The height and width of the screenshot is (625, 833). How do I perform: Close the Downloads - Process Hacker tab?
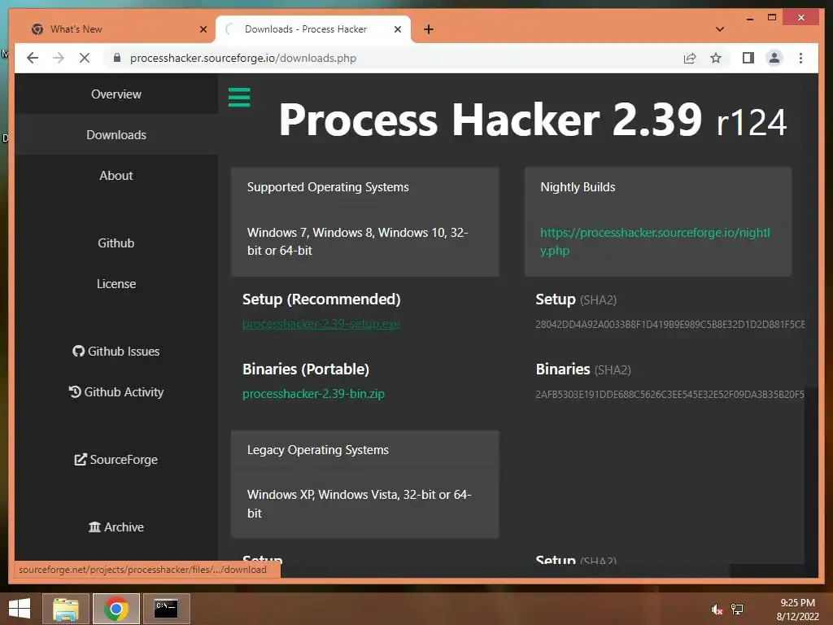tap(397, 29)
